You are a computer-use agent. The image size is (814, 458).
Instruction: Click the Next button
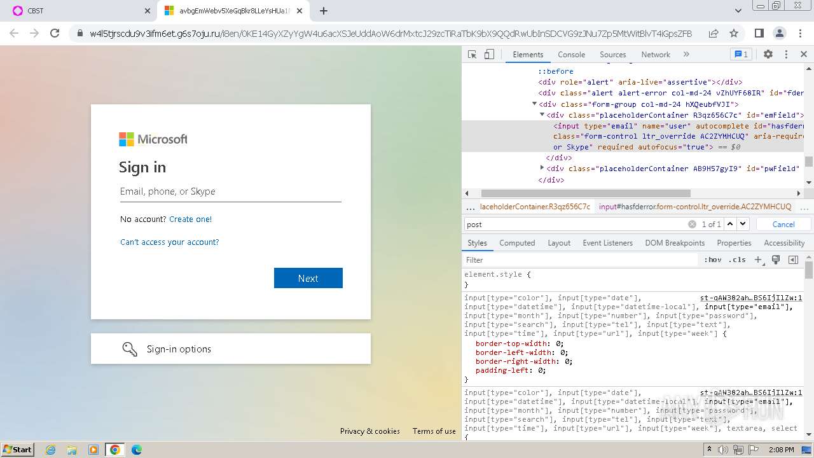point(308,278)
